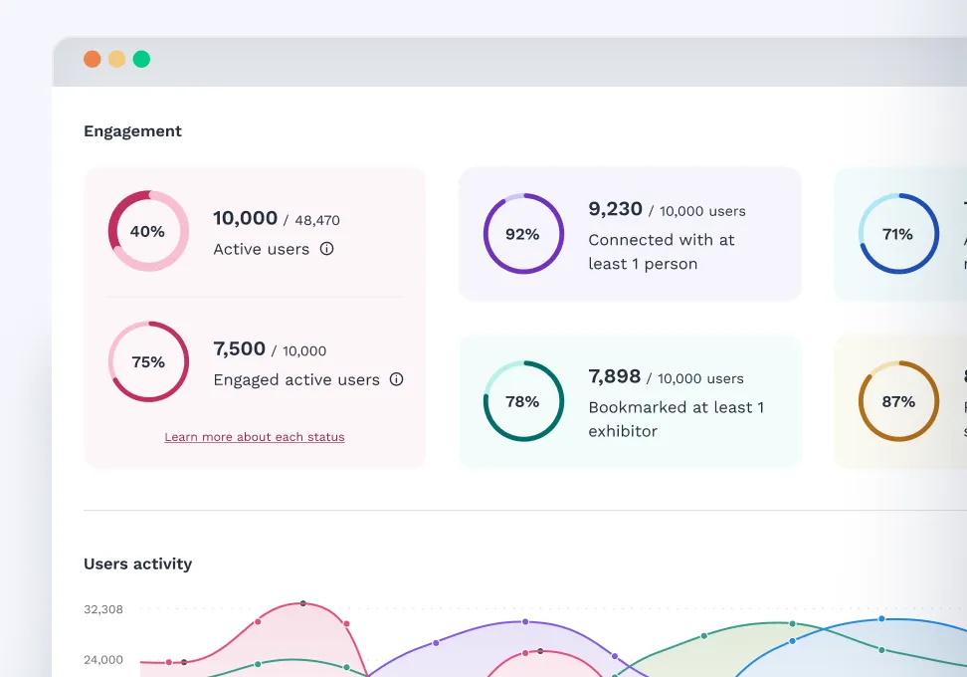Screen dimensions: 967x677
Task: Select the teal 78% bookmarked exhibitors ring
Action: click(522, 401)
